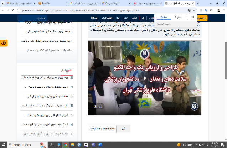Open a new browser tab
Screen dimensions: 227x148
click(198, 3)
